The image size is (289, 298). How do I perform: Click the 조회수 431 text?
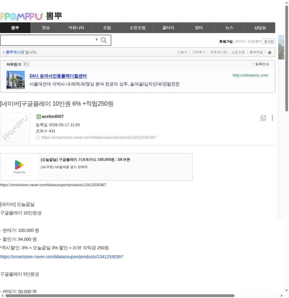point(46,131)
